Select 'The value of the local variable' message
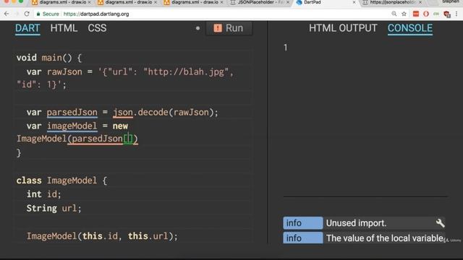This screenshot has width=463, height=260. [x=384, y=238]
